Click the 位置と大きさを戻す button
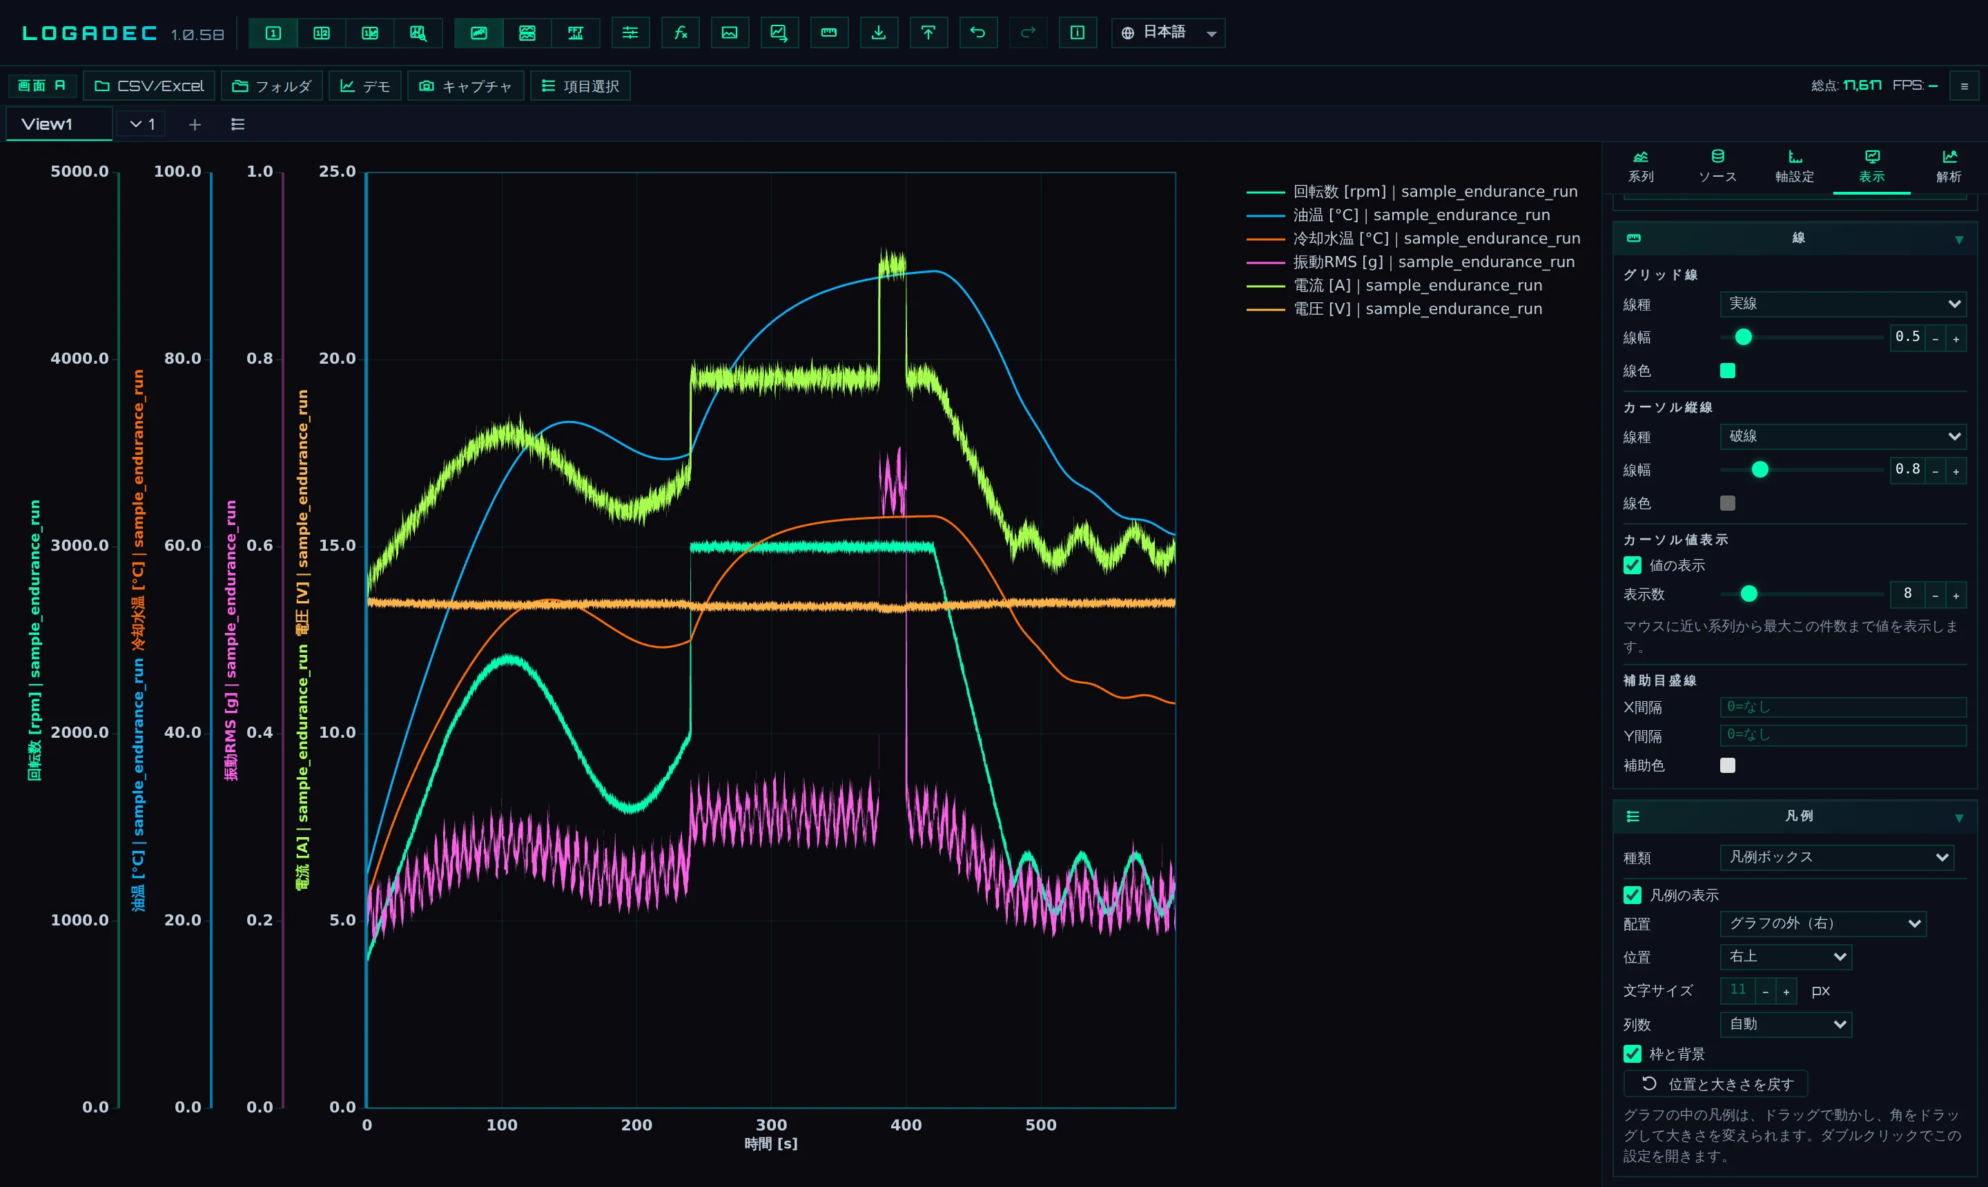Screen dimensions: 1988x1187 (1715, 1083)
